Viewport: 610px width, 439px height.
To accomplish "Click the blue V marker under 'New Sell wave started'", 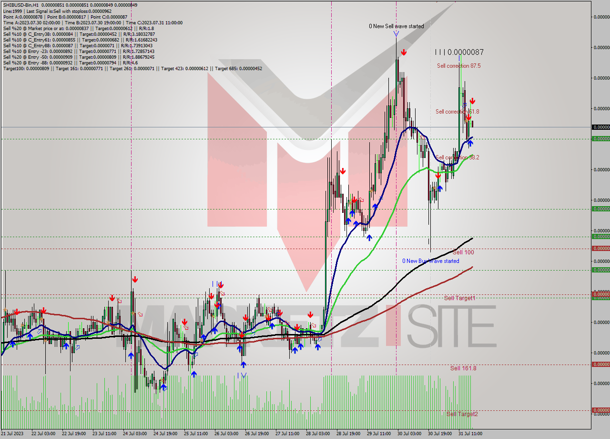I will pyautogui.click(x=396, y=33).
